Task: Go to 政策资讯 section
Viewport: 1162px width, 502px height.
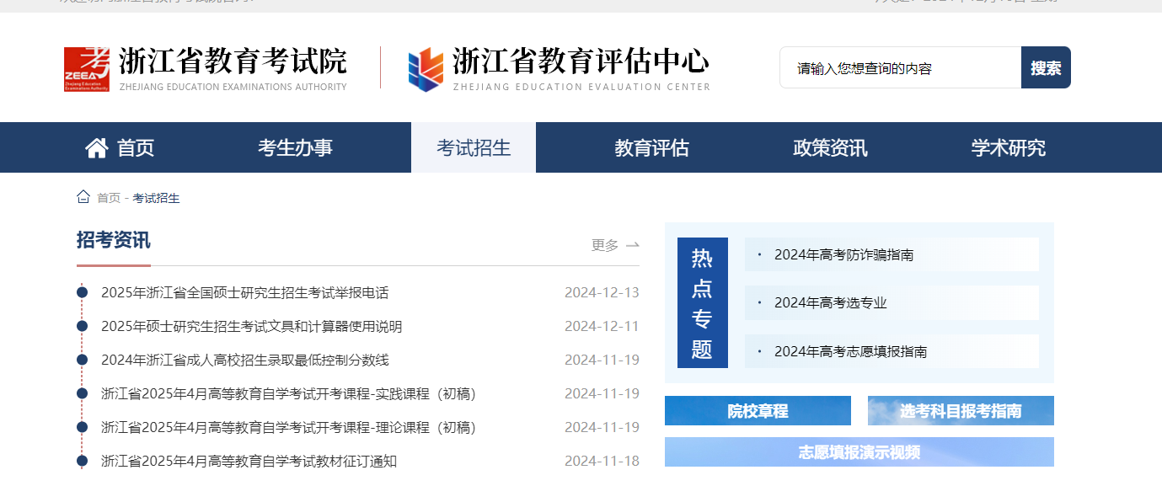Action: tap(830, 148)
